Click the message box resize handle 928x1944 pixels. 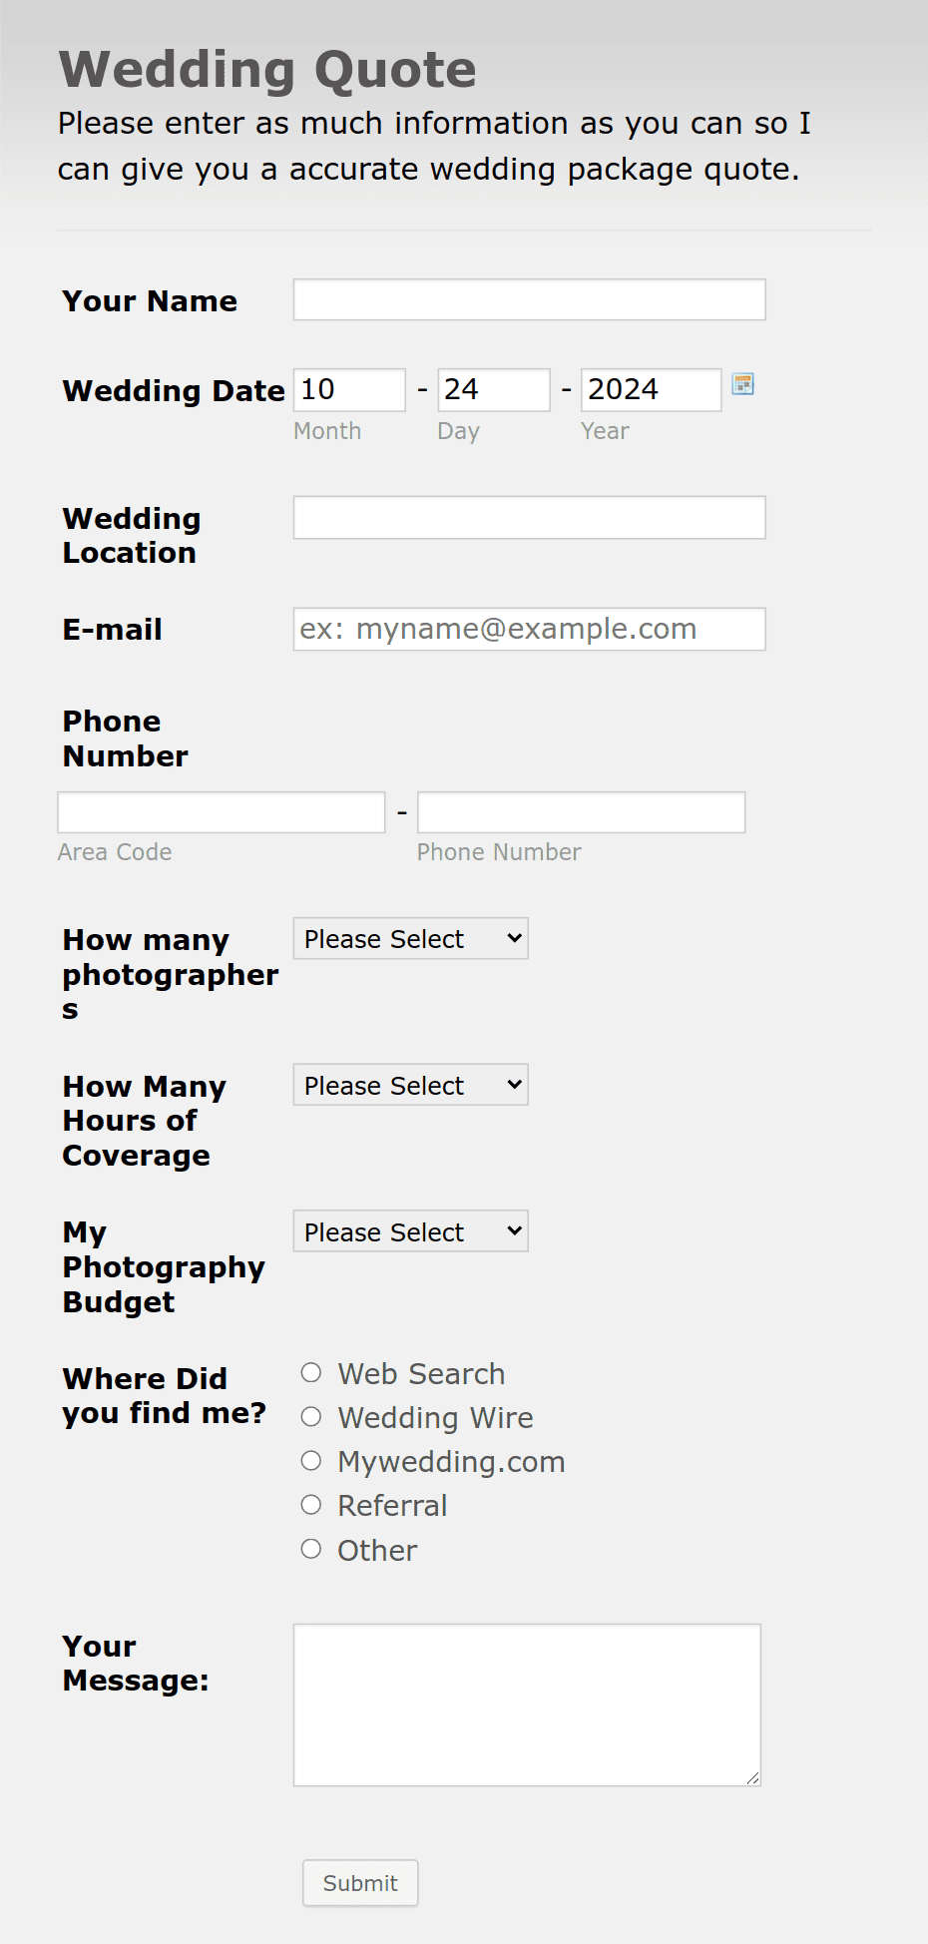point(753,1778)
